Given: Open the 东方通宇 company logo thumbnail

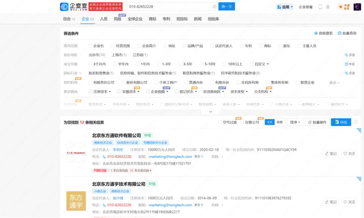Looking at the screenshot, I should pyautogui.click(x=76, y=201).
